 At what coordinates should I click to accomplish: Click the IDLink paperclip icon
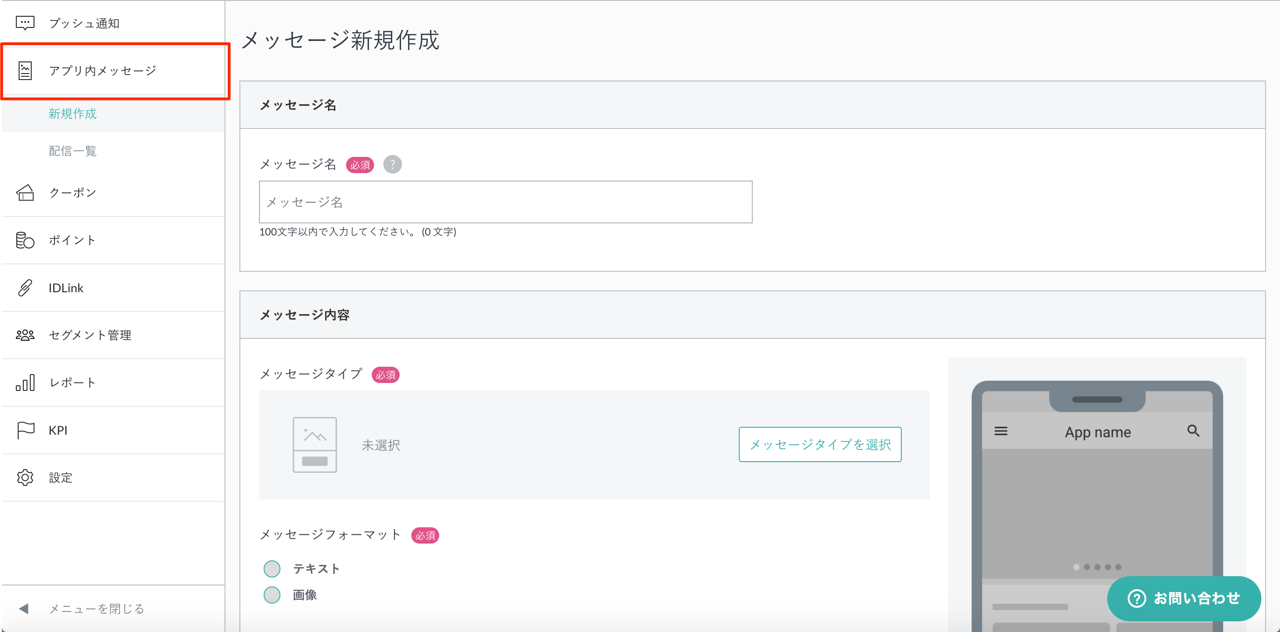pyautogui.click(x=25, y=288)
